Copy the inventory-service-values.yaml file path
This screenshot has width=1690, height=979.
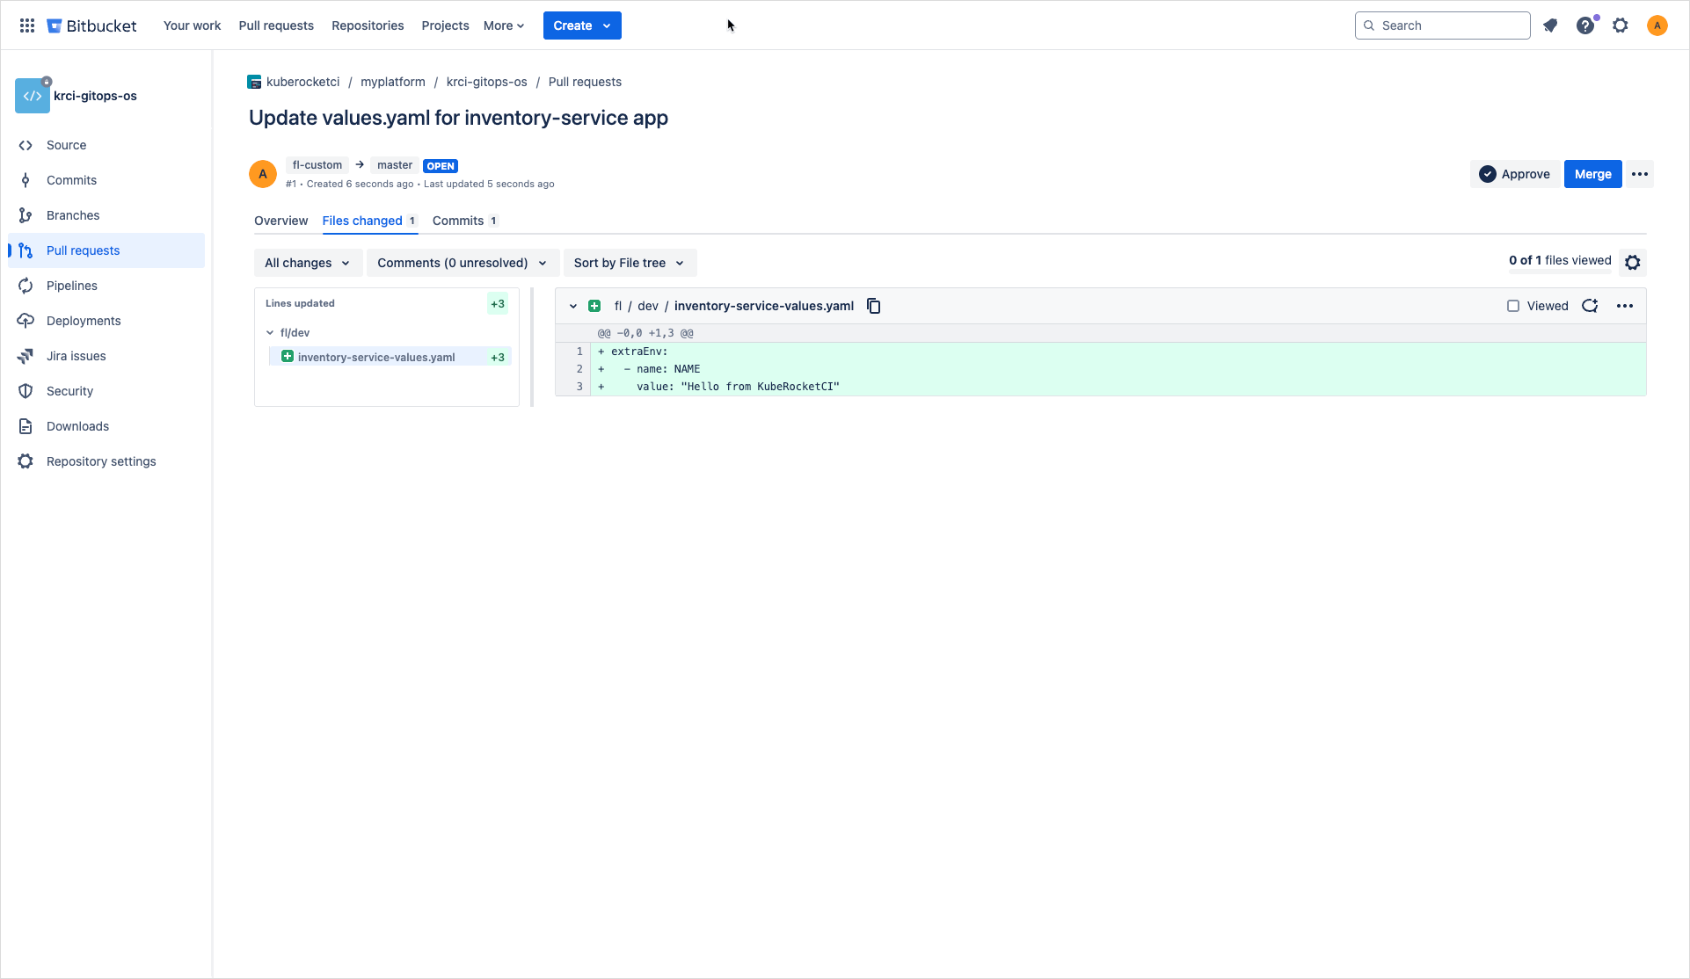click(873, 305)
